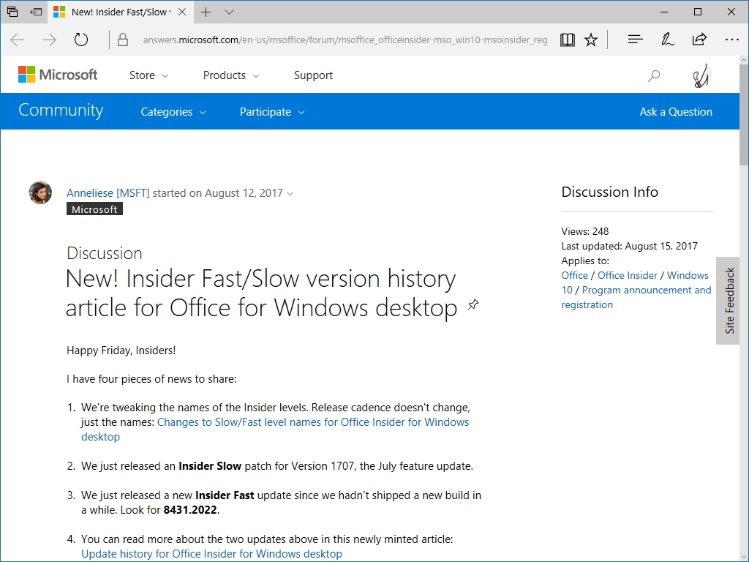
Task: Open Changes to Slow/Fast level names link
Action: click(x=275, y=429)
